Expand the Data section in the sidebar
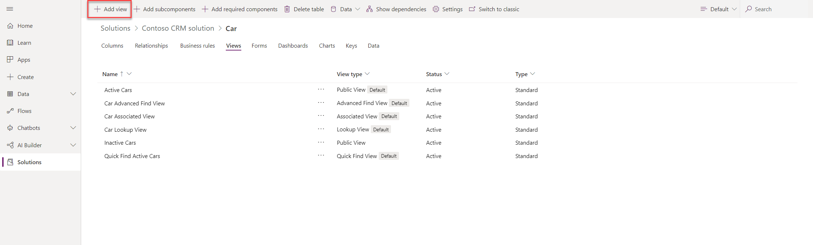The width and height of the screenshot is (813, 245). pyautogui.click(x=73, y=94)
